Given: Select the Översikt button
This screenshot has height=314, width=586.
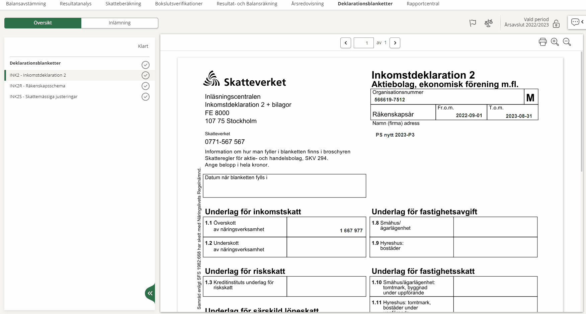Looking at the screenshot, I should pyautogui.click(x=43, y=23).
